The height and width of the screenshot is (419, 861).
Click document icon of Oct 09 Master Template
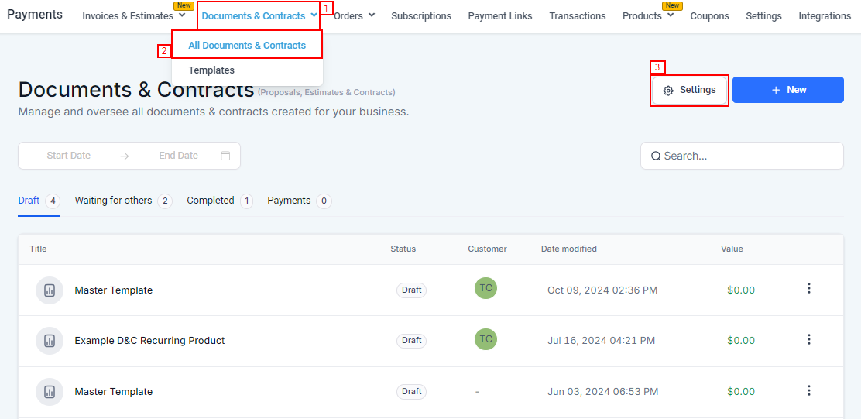50,290
